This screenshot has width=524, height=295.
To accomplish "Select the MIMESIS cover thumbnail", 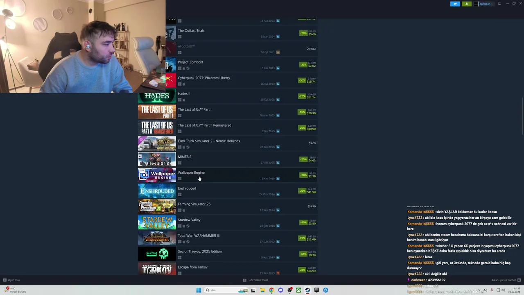I will pyautogui.click(x=157, y=159).
